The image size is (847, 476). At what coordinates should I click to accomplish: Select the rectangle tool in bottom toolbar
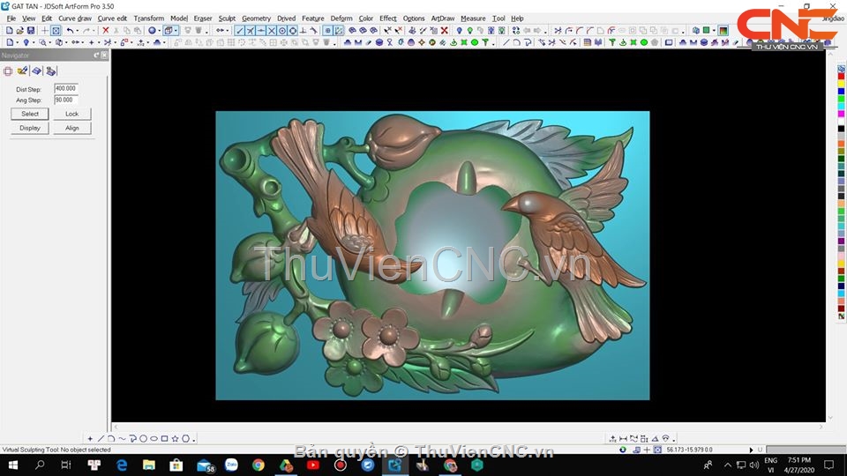(x=164, y=439)
